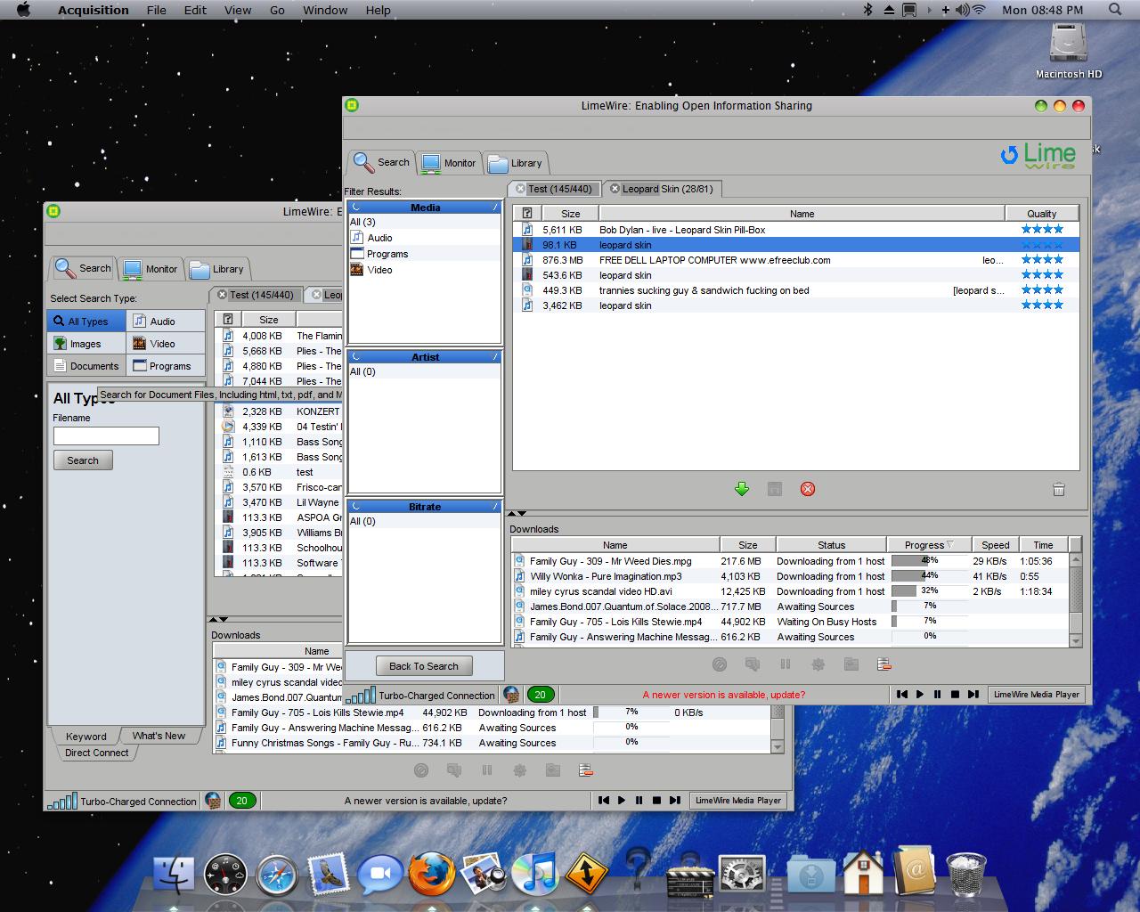Screen dimensions: 1140x912
Task: Stop playback in front window's media player
Action: point(955,695)
